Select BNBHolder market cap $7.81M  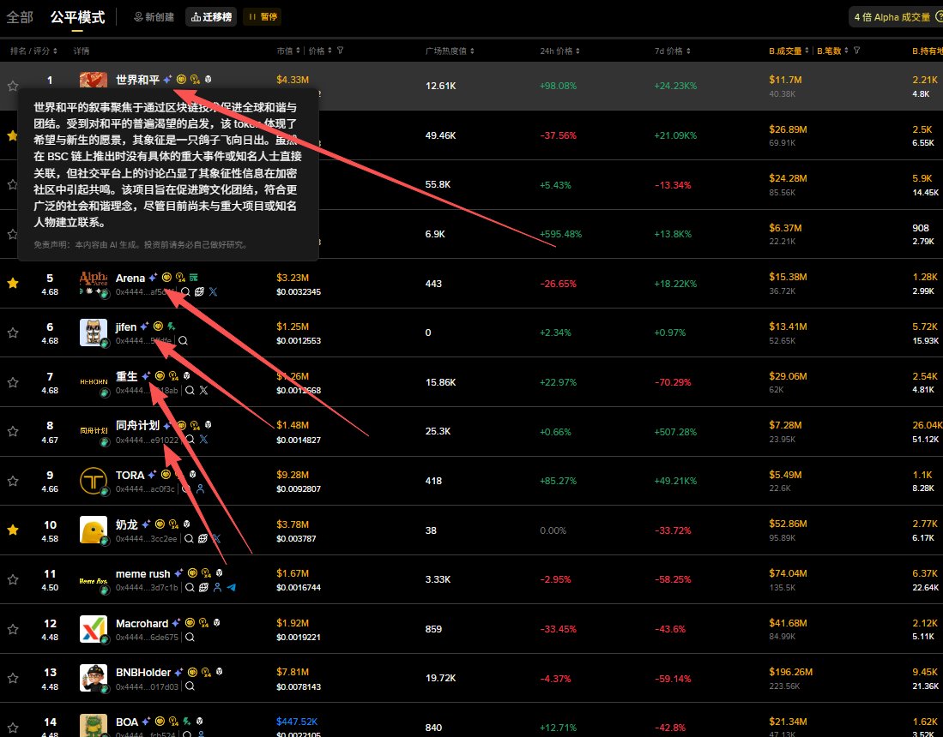[293, 672]
